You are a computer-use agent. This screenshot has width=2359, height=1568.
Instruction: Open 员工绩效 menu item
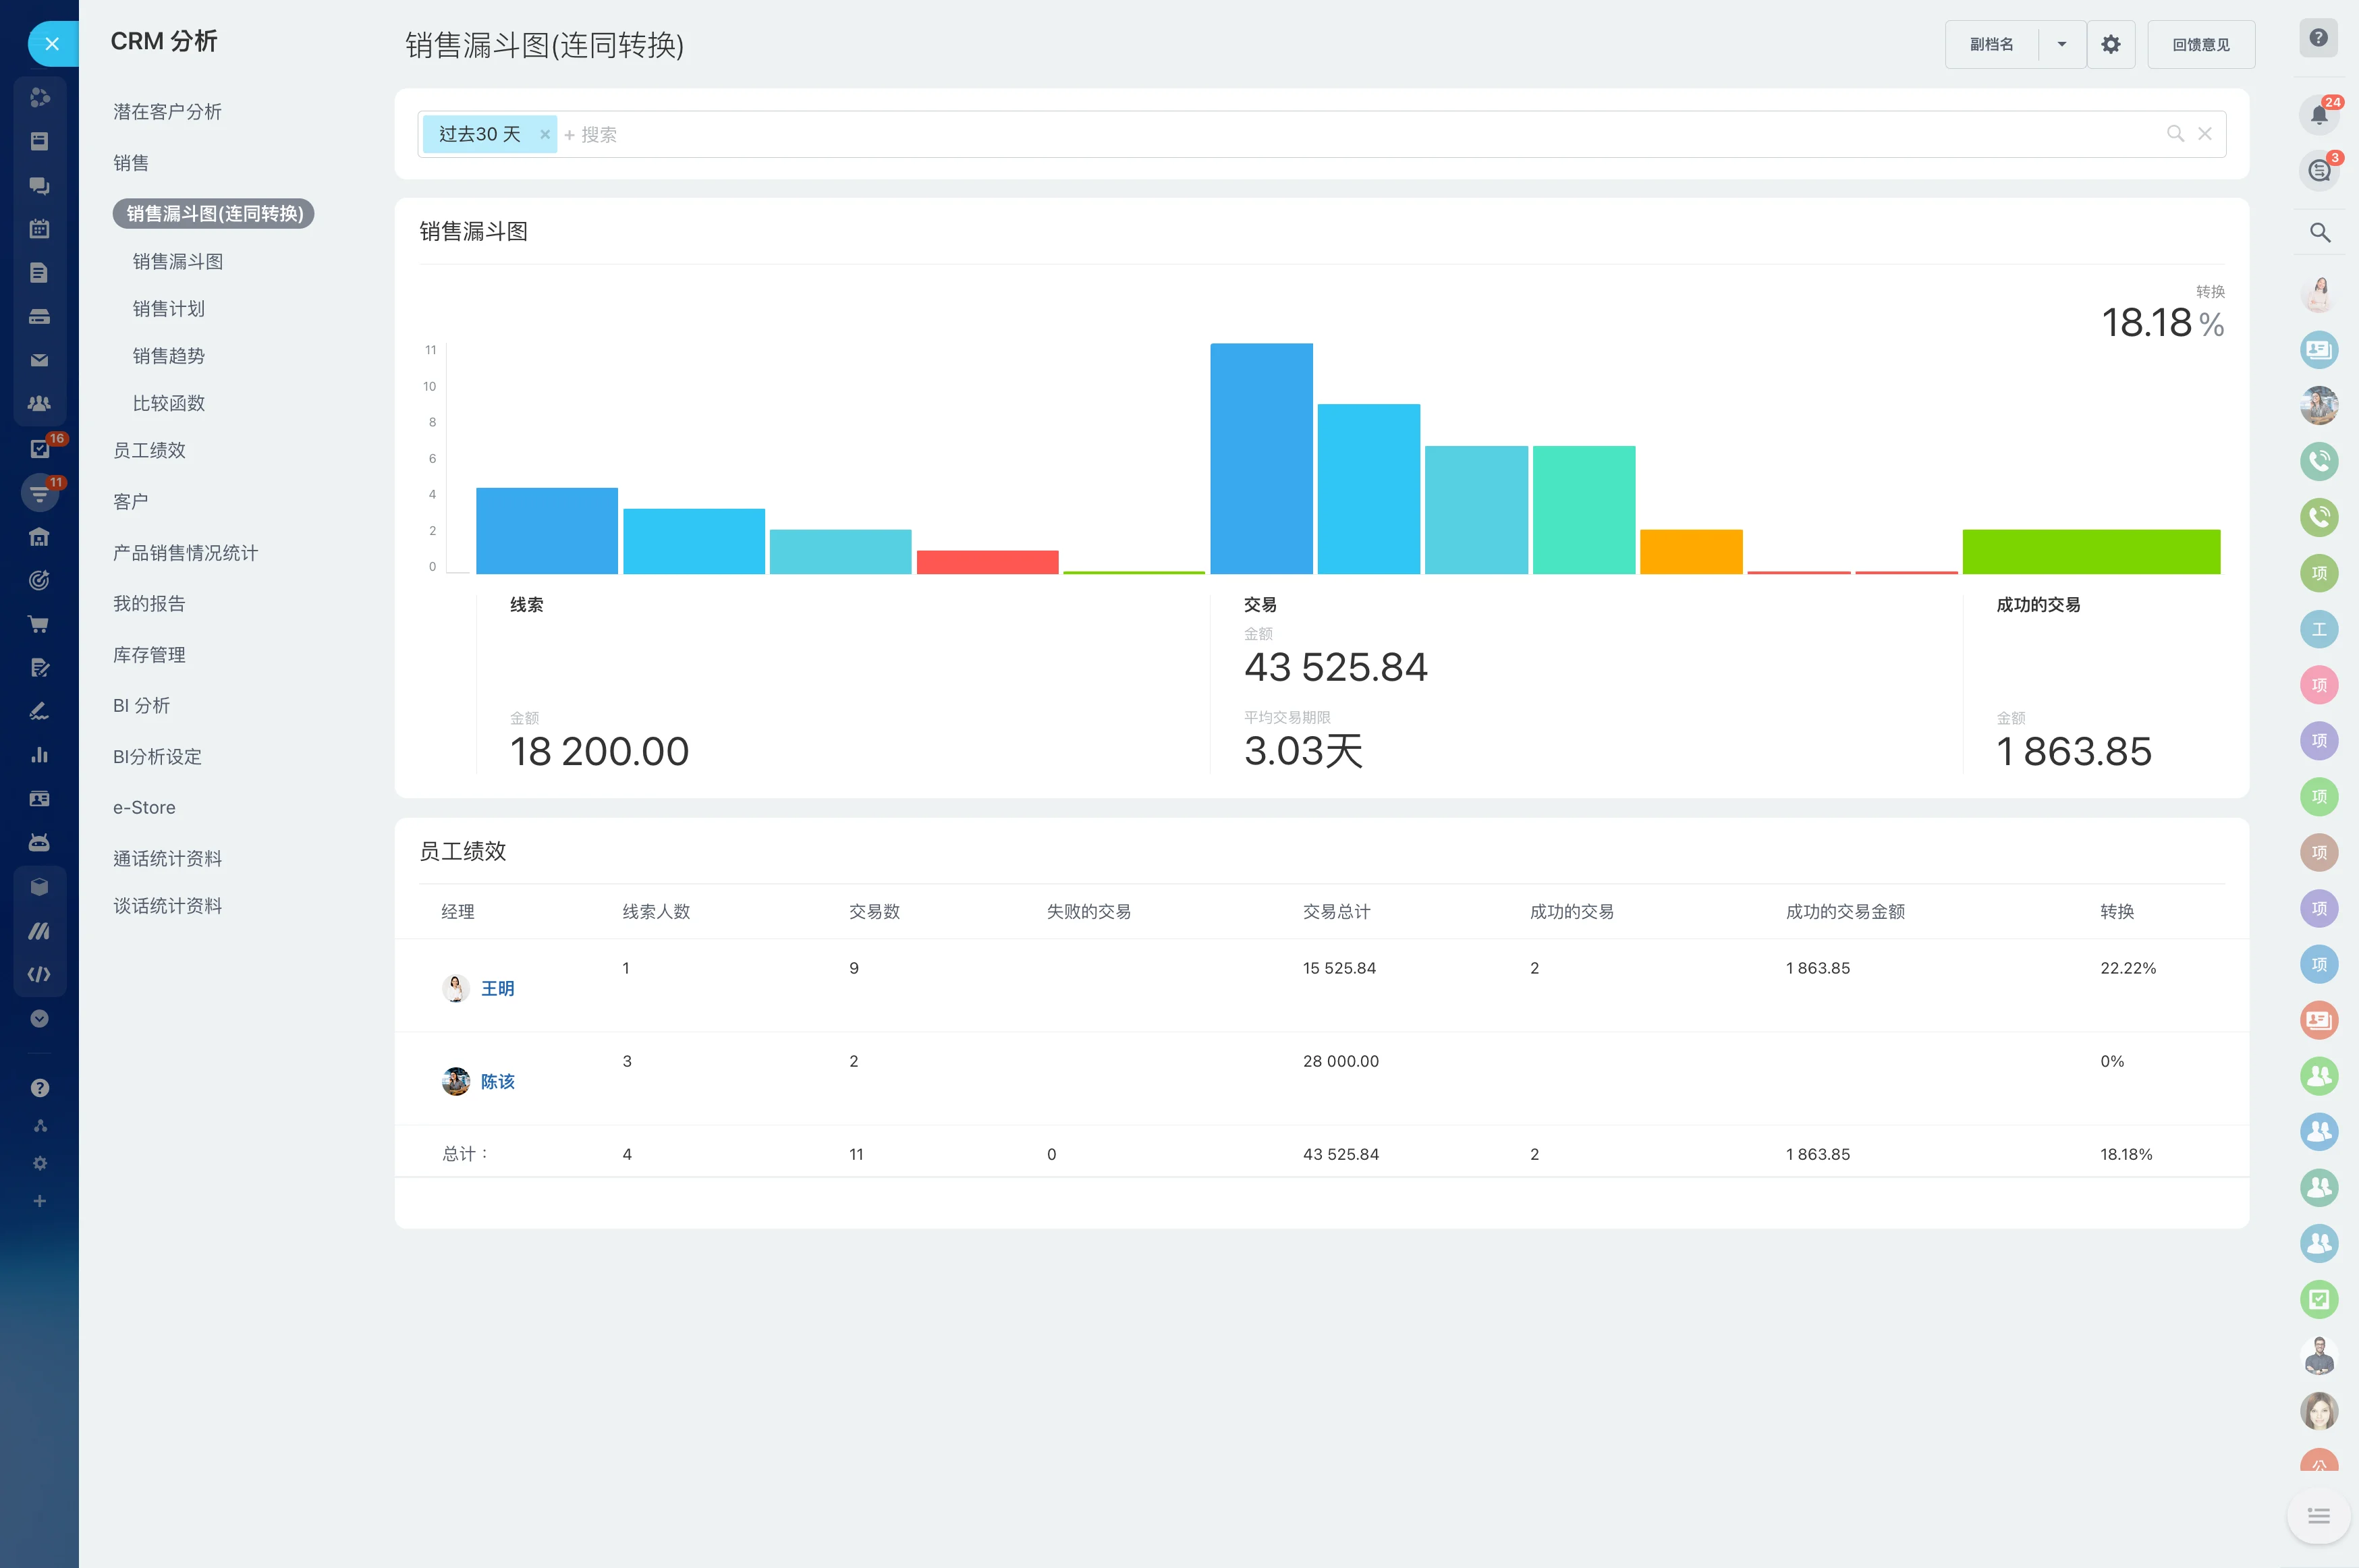pyautogui.click(x=149, y=450)
